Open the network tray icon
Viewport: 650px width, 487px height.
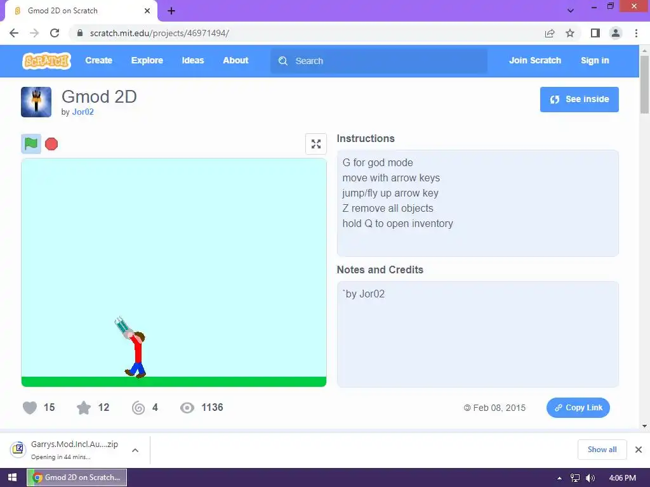click(x=574, y=478)
